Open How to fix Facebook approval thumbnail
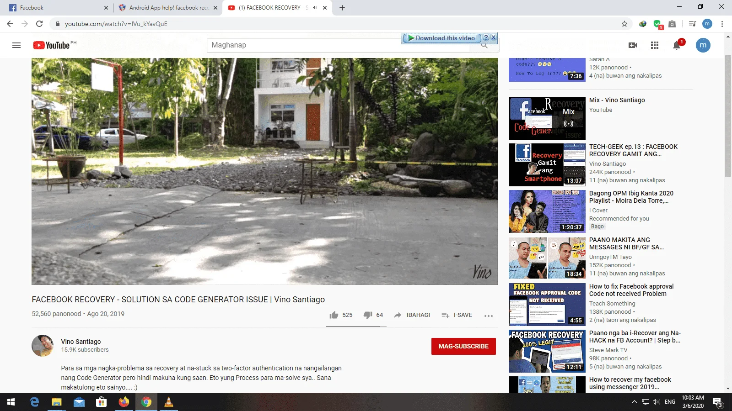The width and height of the screenshot is (732, 411). click(x=547, y=305)
